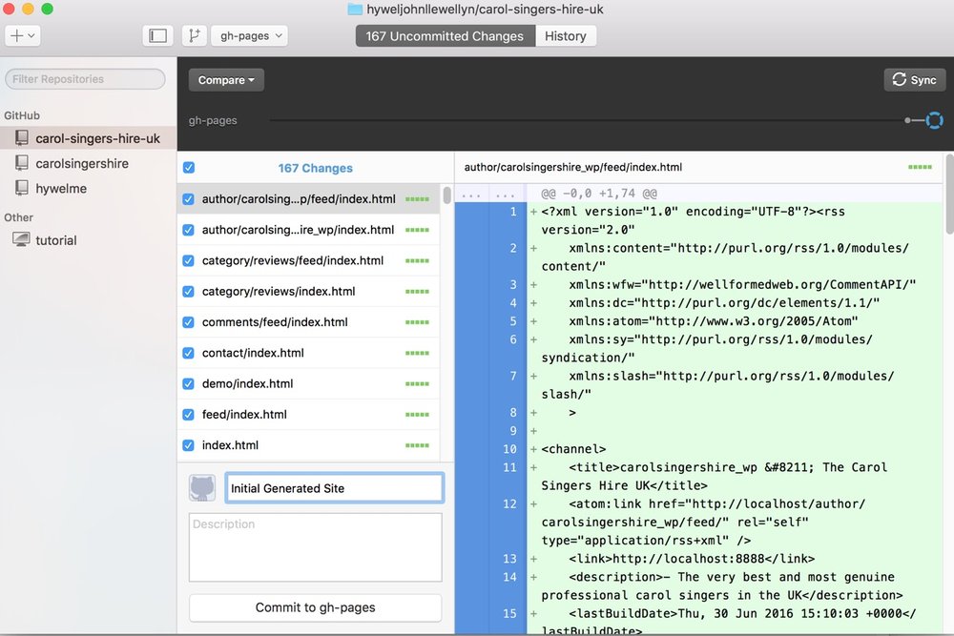Click the carolsingershire repository book icon
The image size is (954, 636).
coord(22,163)
